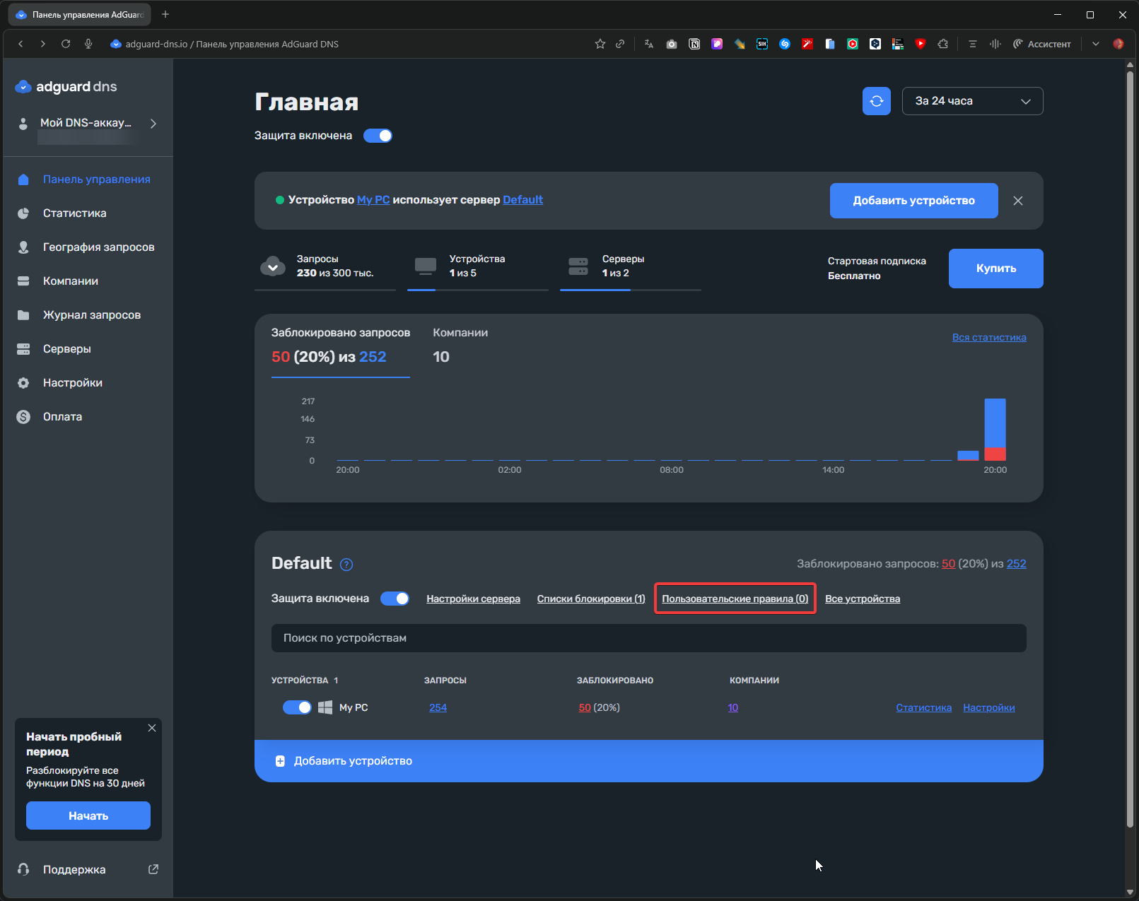
Task: Click the tall blue bar at 20:00
Action: pos(995,423)
